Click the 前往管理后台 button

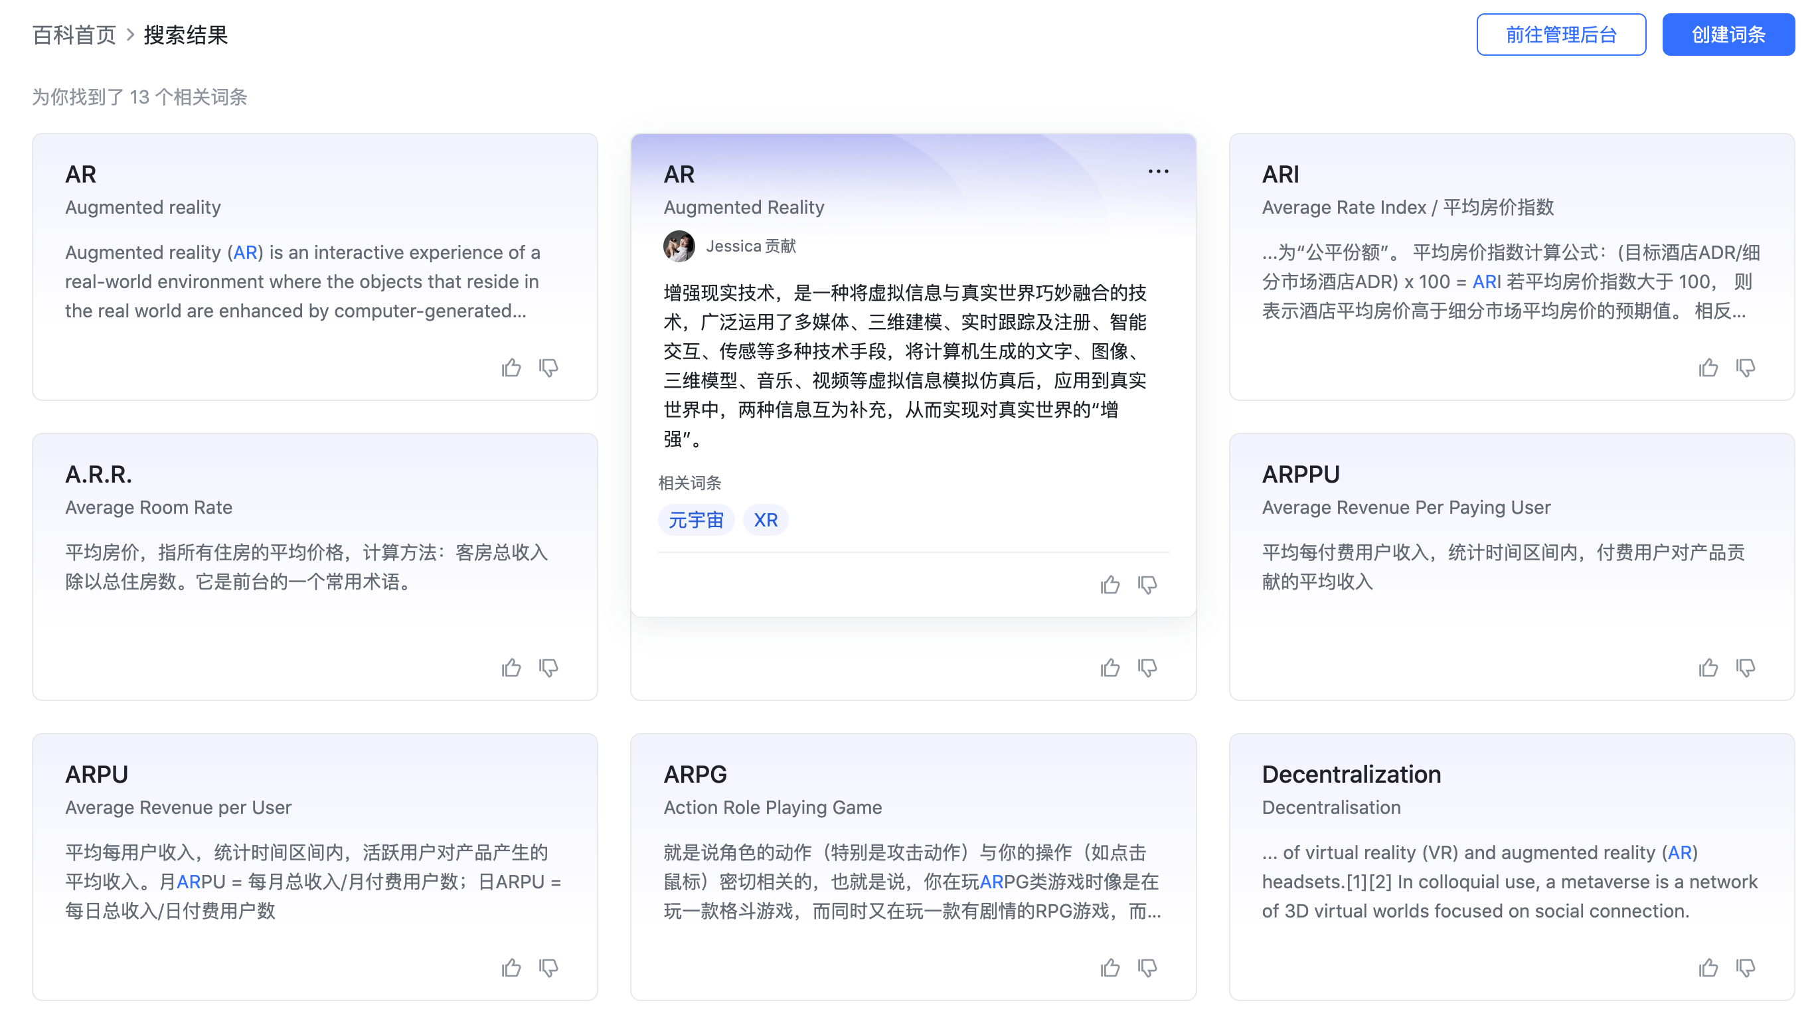1560,34
